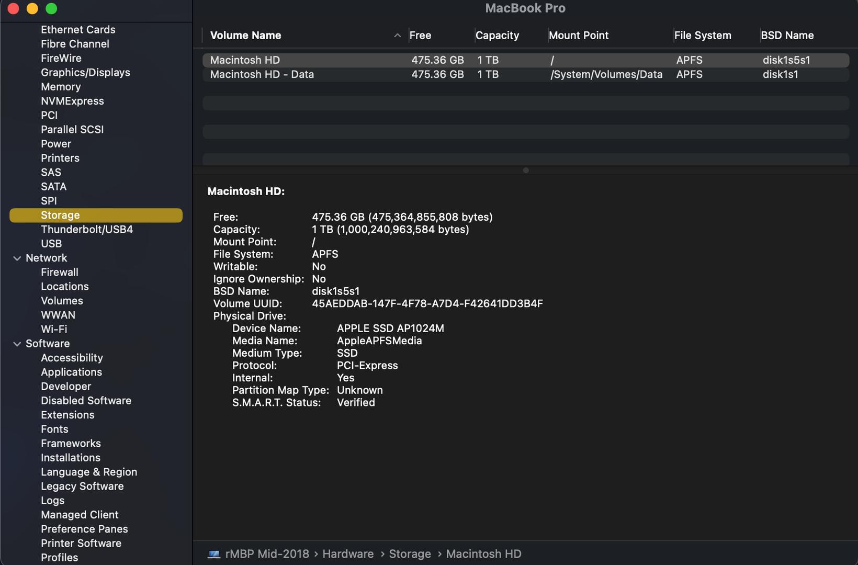
Task: Open Managed Client in sidebar
Action: (x=80, y=515)
